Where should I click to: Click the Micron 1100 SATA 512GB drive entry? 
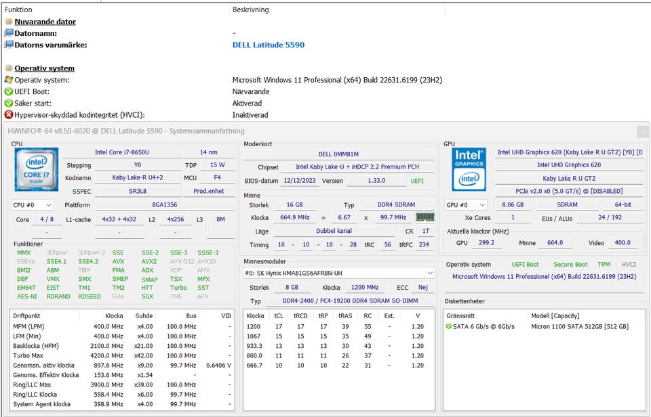[x=580, y=327]
